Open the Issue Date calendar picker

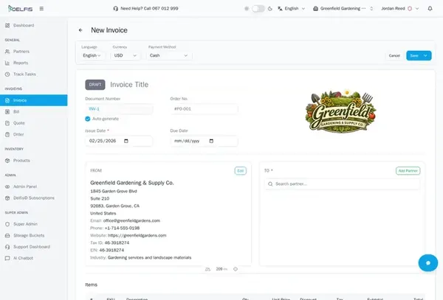(126, 141)
